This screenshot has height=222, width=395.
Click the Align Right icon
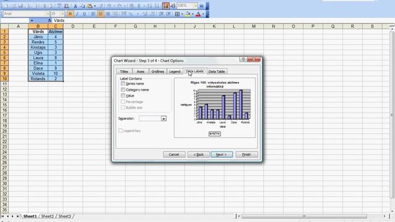(108, 14)
